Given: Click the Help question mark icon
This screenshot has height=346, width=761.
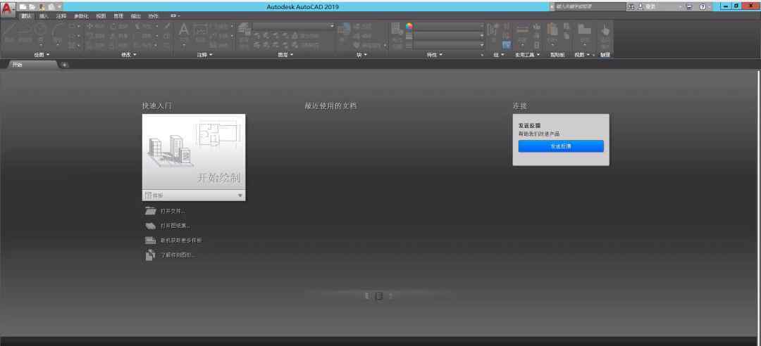Looking at the screenshot, I should point(703,7).
